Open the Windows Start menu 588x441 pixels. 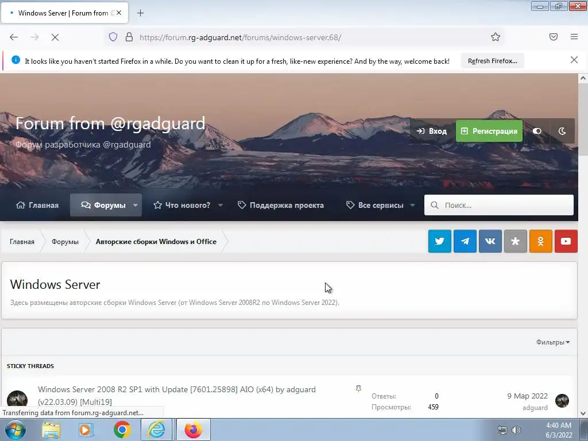[16, 430]
